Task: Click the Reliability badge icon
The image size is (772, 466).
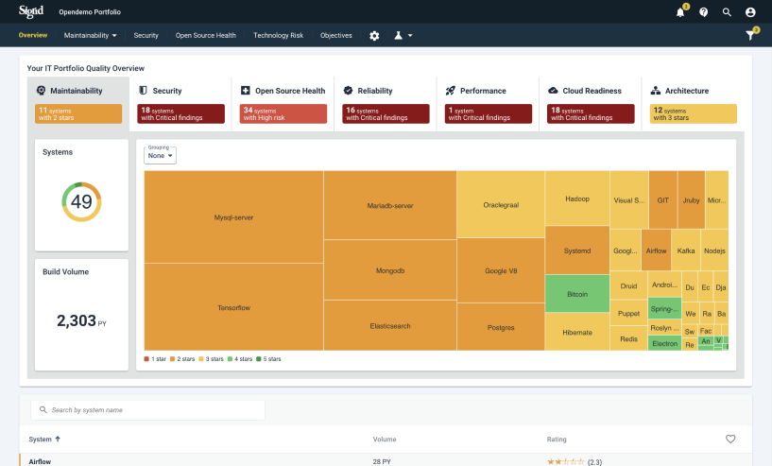Action: [348, 91]
